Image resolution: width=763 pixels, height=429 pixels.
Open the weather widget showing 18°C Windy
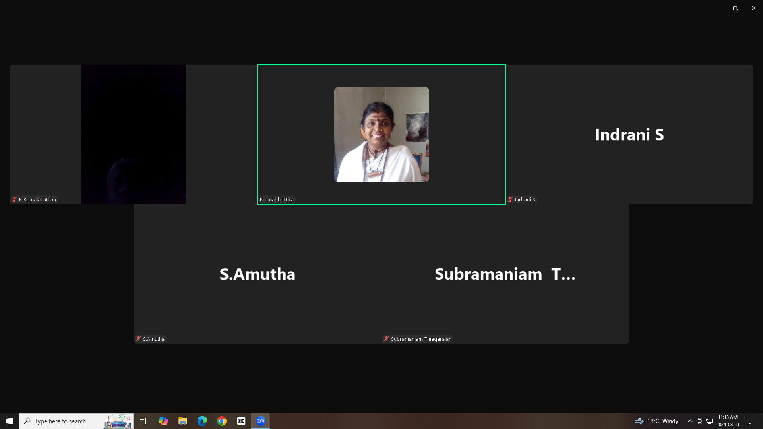656,421
